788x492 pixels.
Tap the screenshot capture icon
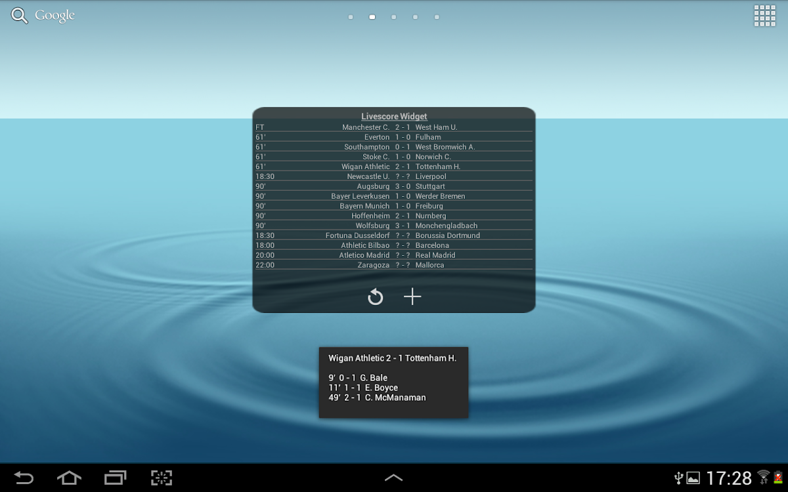pyautogui.click(x=162, y=478)
